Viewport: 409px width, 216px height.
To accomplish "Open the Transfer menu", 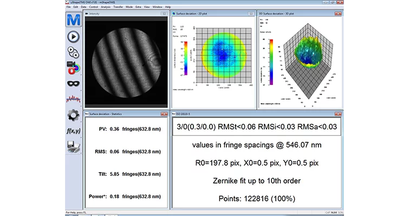I will click(118, 7).
